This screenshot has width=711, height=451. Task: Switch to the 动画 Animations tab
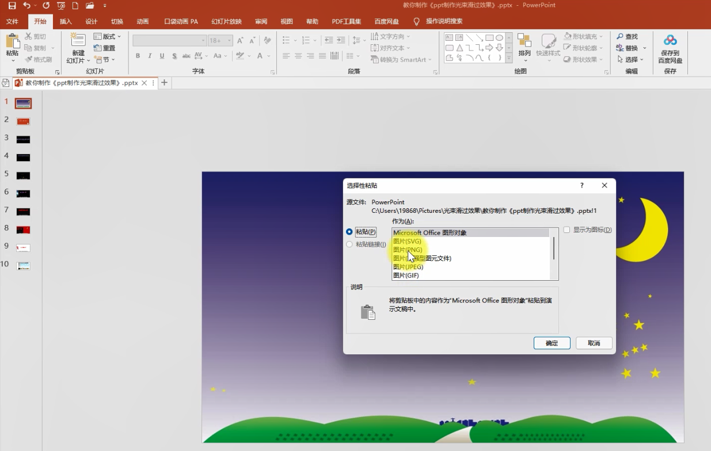[143, 22]
